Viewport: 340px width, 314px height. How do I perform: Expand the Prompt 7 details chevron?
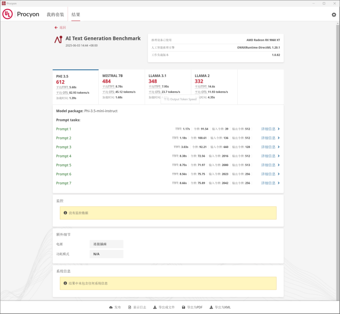[x=279, y=183]
